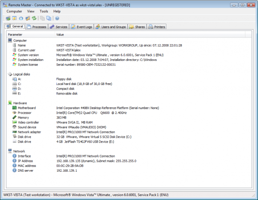Screen dimensions: 258x200
Task: Open the Computer menu
Action: [14, 11]
